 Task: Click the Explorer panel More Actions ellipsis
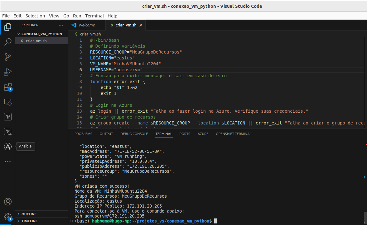pos(61,25)
